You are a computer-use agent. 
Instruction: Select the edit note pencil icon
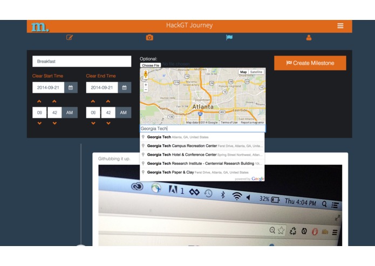(x=70, y=37)
